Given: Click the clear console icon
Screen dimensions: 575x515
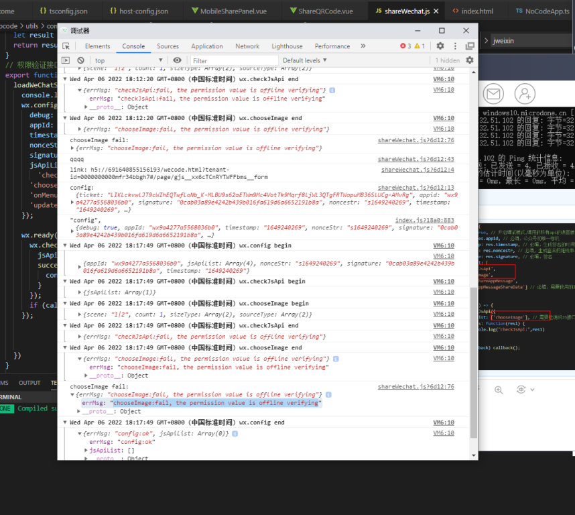Looking at the screenshot, I should coord(80,60).
